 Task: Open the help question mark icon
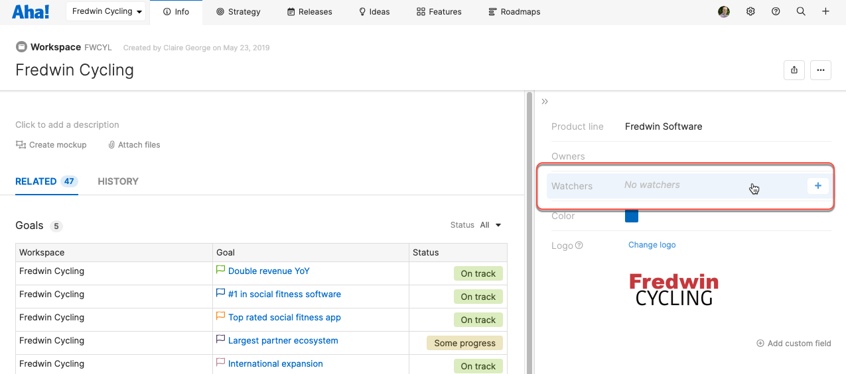[x=776, y=11]
